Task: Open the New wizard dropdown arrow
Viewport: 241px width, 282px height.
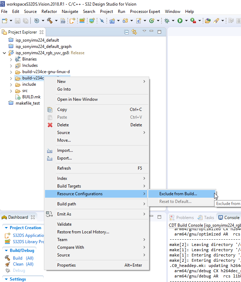Action: click(x=11, y=21)
